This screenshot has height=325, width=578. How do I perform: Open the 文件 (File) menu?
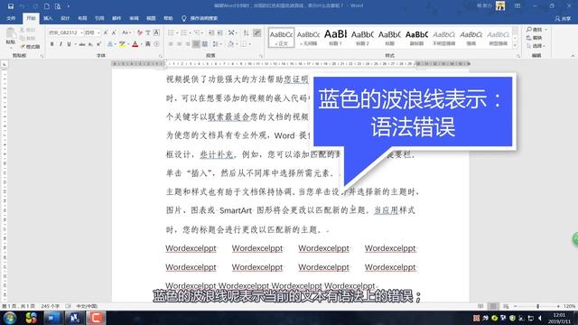coord(11,18)
